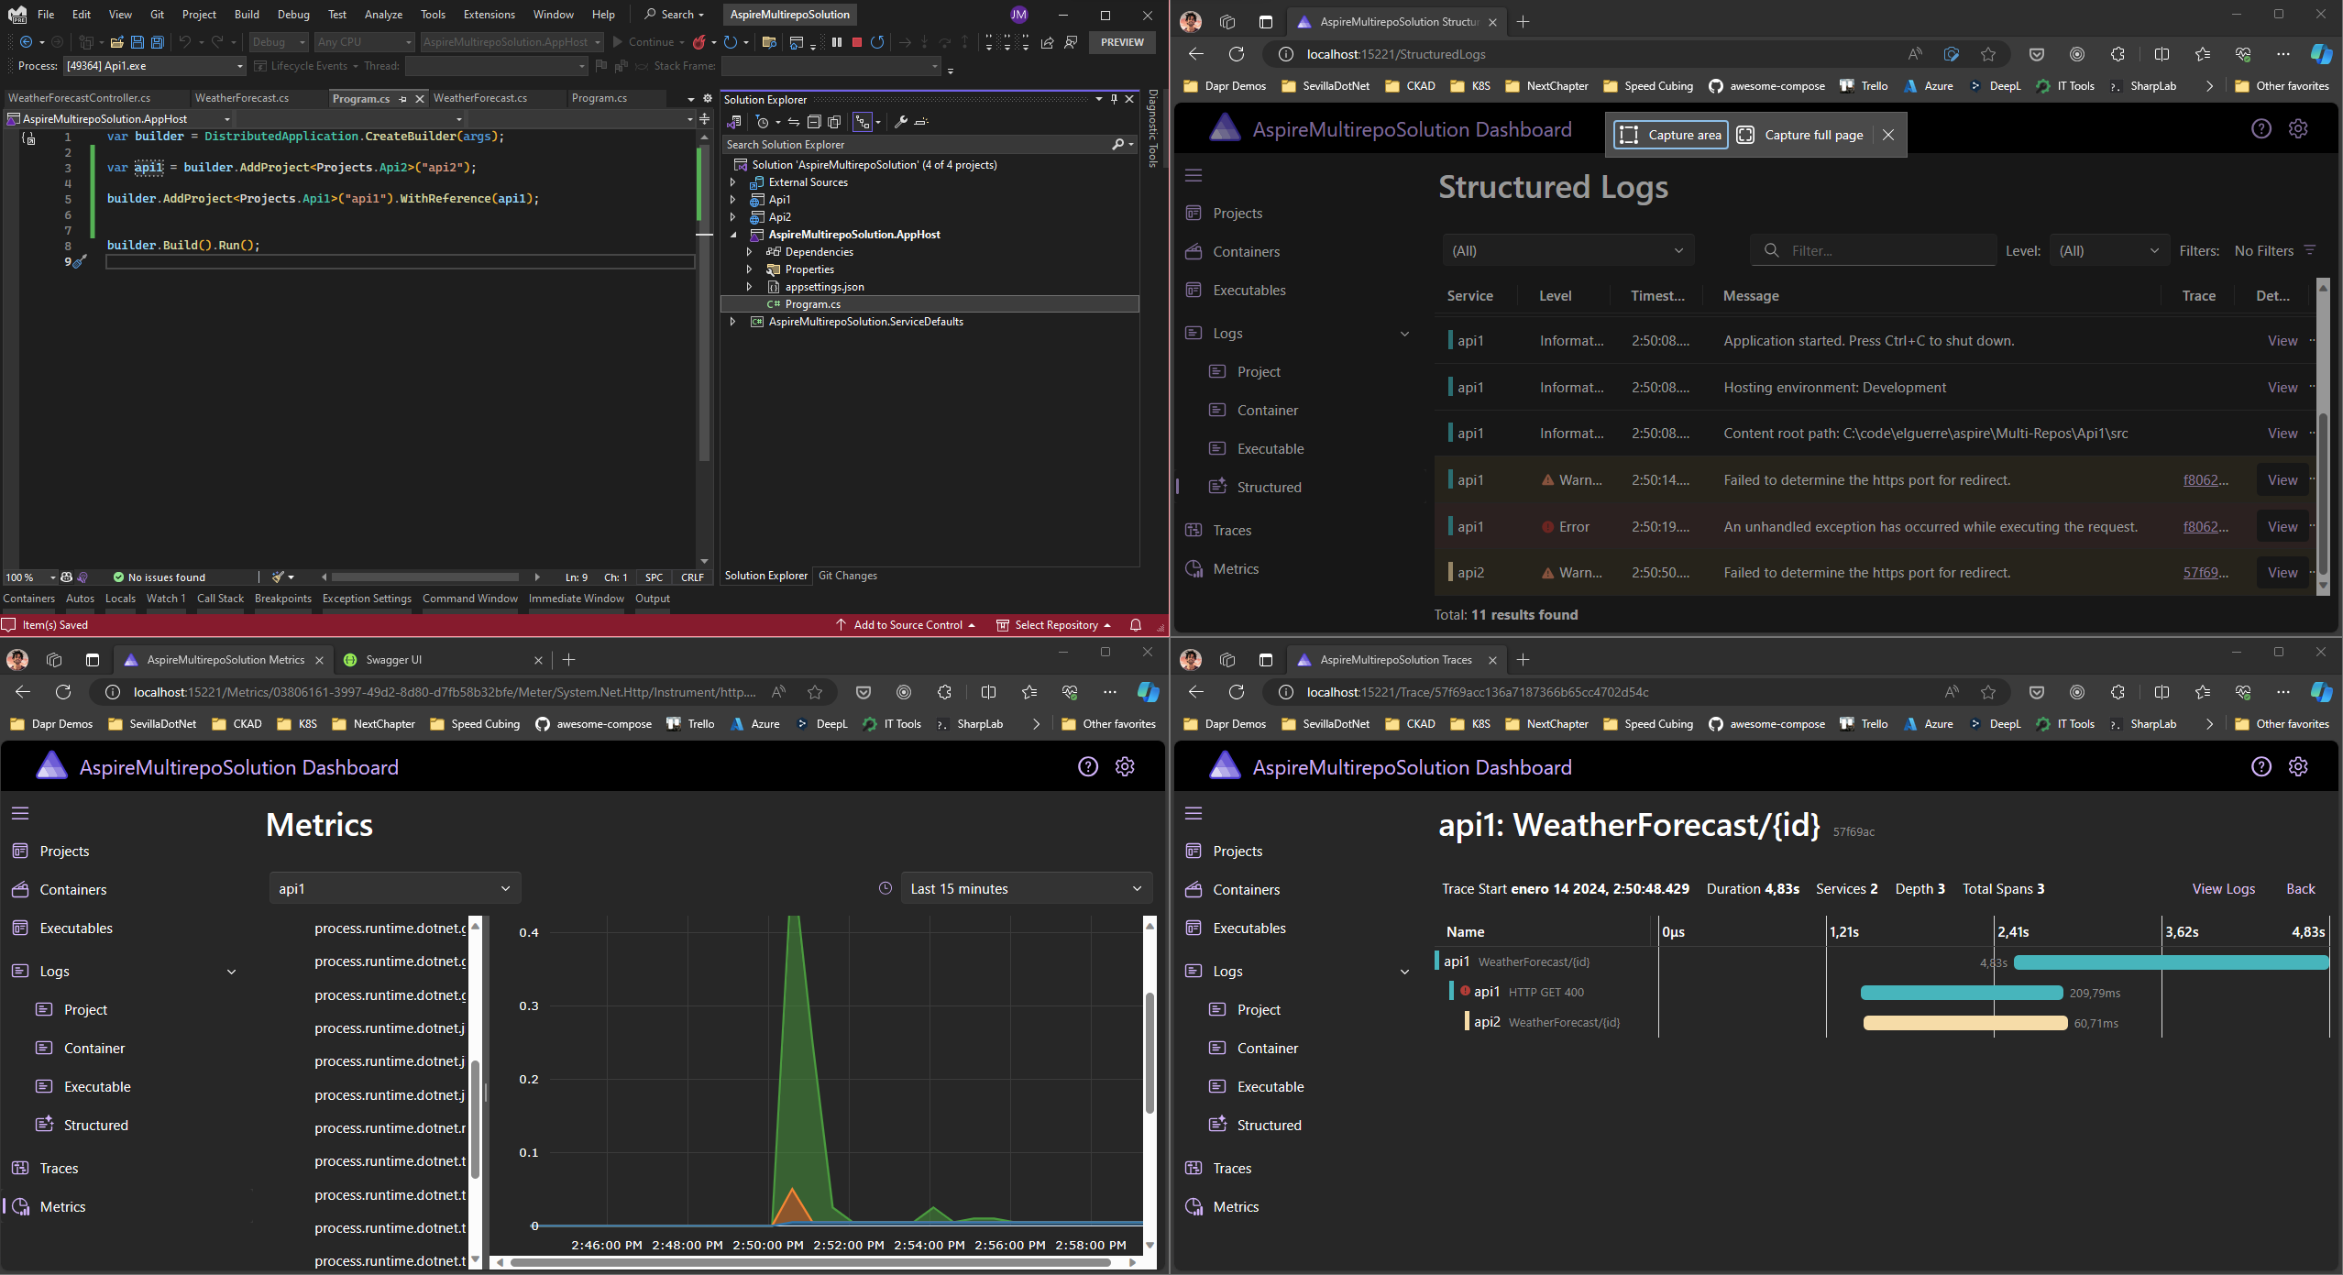
Task: Click the Visual Studio notifications bell icon
Action: 1136,625
